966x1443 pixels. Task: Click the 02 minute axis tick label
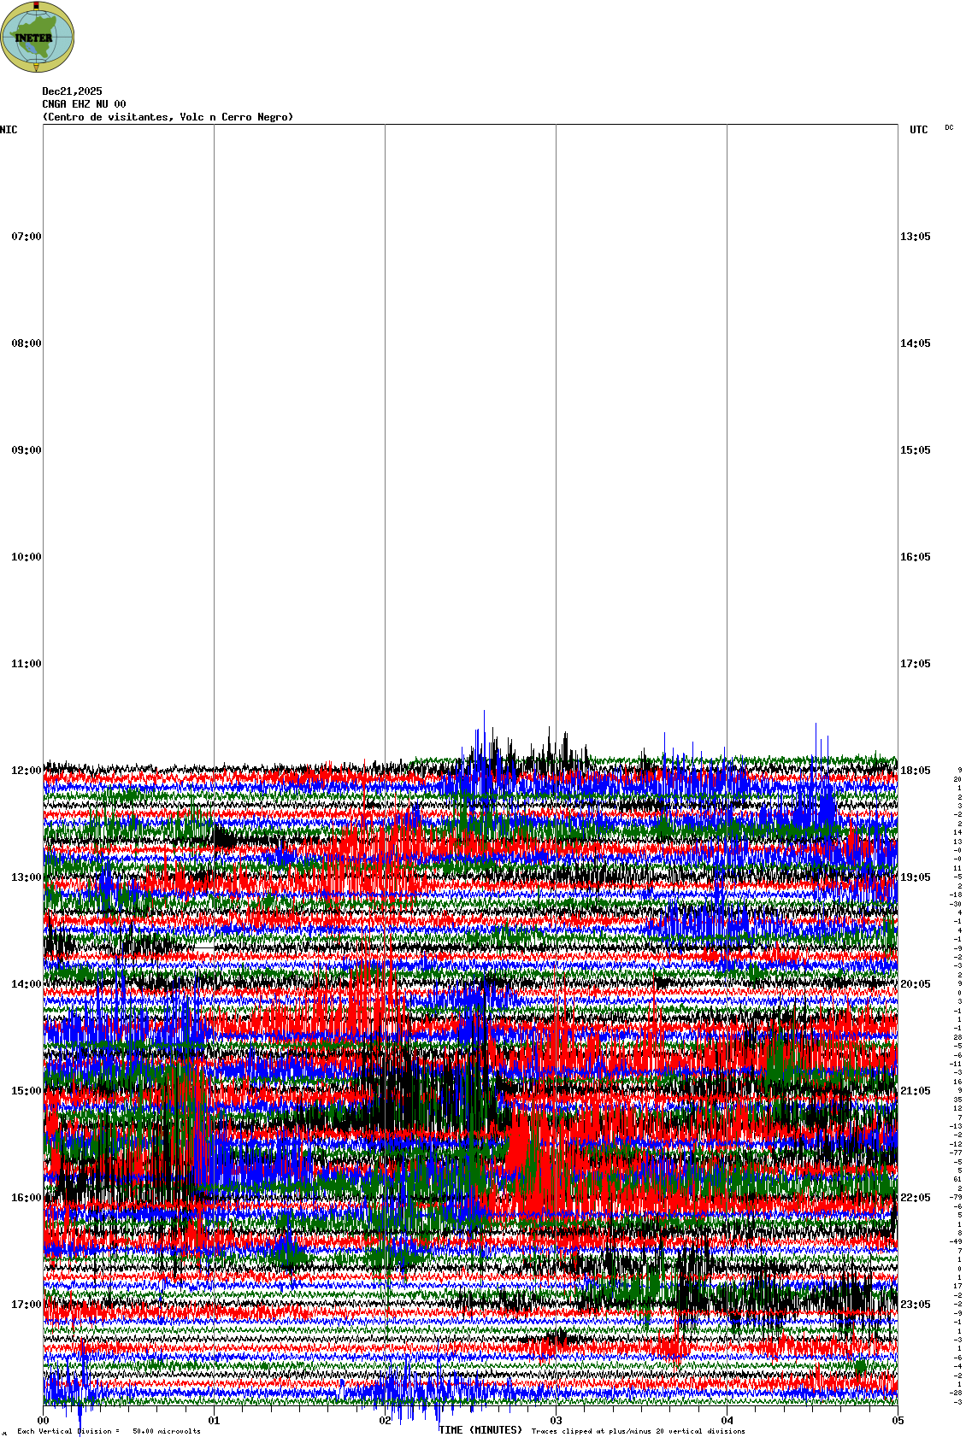[386, 1421]
